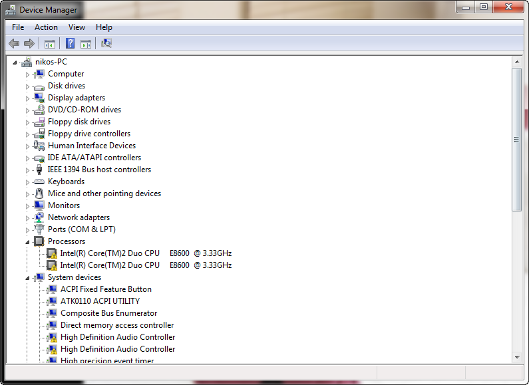Open the File menu
The height and width of the screenshot is (385, 529).
tap(18, 27)
